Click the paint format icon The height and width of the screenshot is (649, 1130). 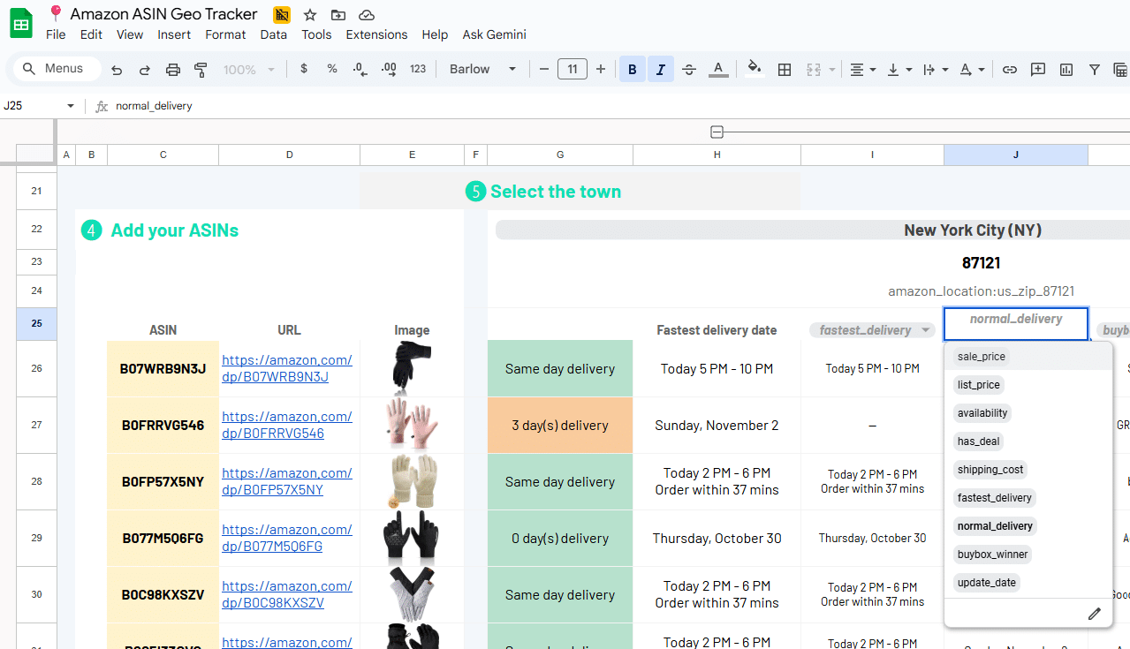[x=201, y=69]
